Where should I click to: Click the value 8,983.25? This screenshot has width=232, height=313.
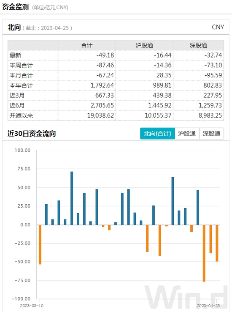[x=210, y=115]
